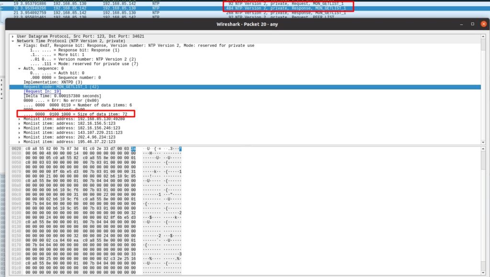Expand Monlist item address 143.107.229.211:123
Screen dimensions: 490x277
tap(19, 133)
